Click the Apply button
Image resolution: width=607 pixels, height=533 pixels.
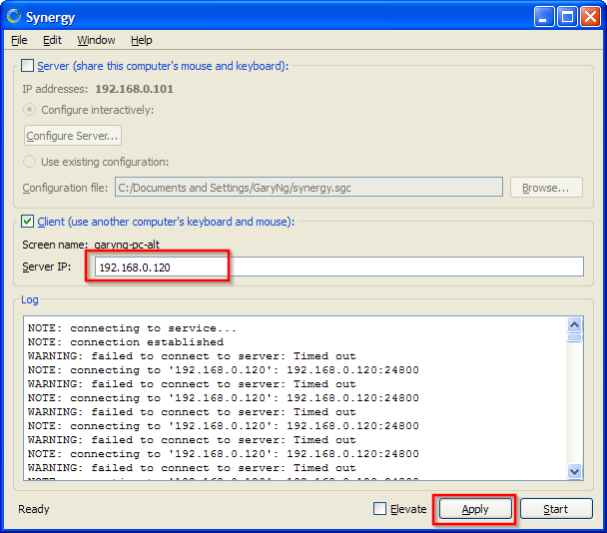click(475, 509)
